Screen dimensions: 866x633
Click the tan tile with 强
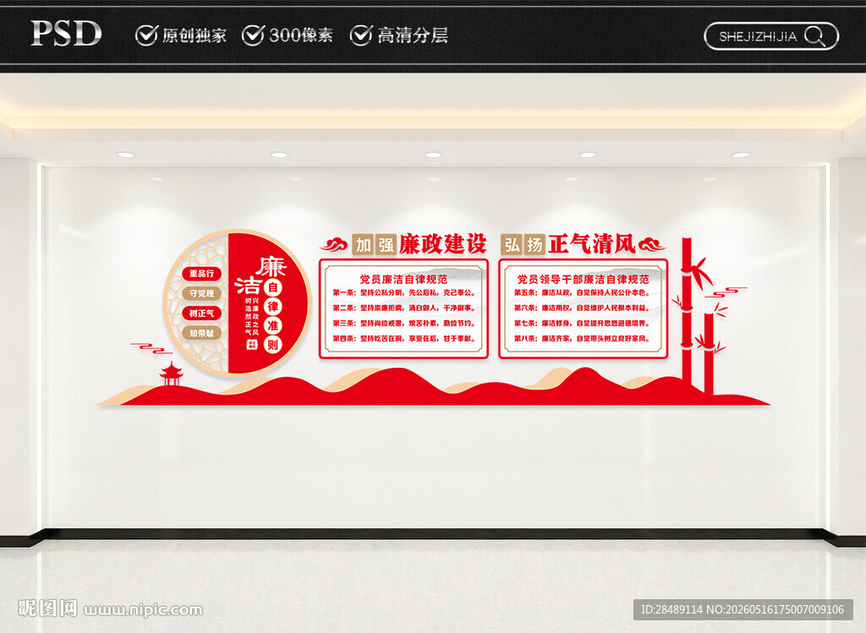pyautogui.click(x=386, y=244)
